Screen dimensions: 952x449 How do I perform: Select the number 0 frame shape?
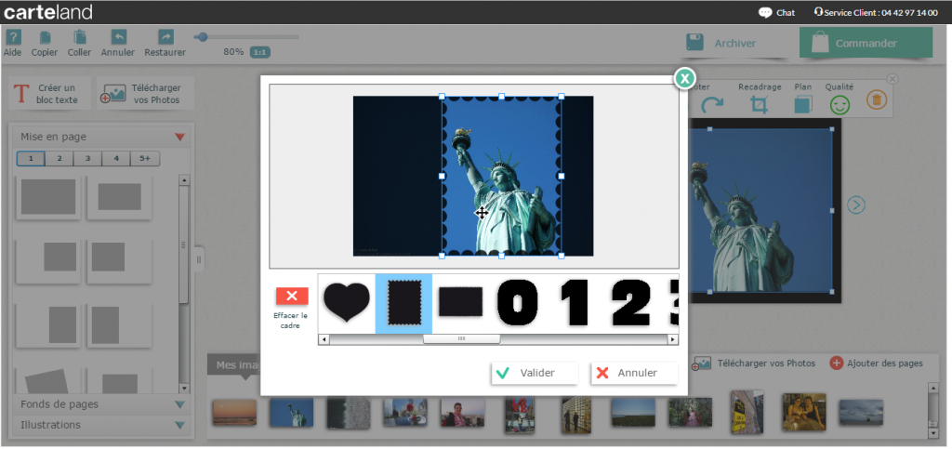coord(518,303)
